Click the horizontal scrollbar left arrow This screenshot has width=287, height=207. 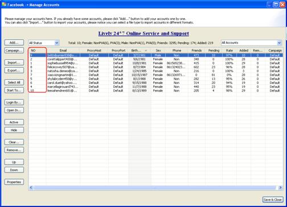click(31, 188)
